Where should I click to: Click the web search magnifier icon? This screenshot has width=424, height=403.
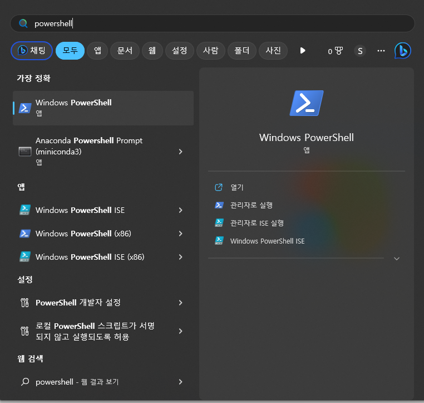[25, 382]
